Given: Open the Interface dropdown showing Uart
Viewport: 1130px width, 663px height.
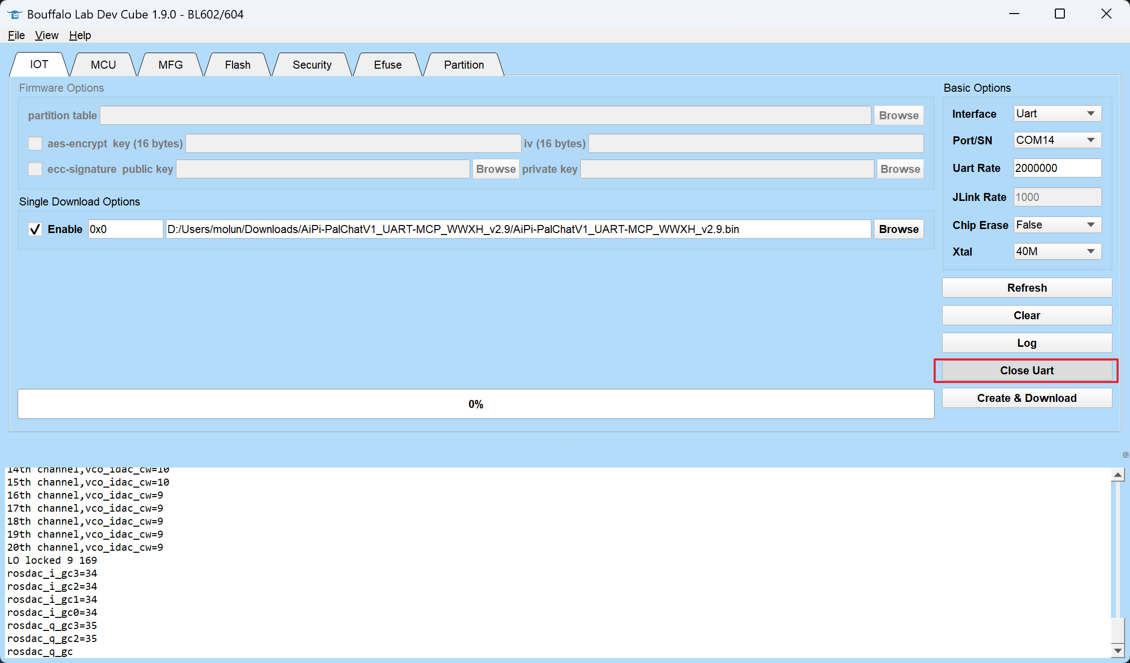Looking at the screenshot, I should tap(1057, 114).
